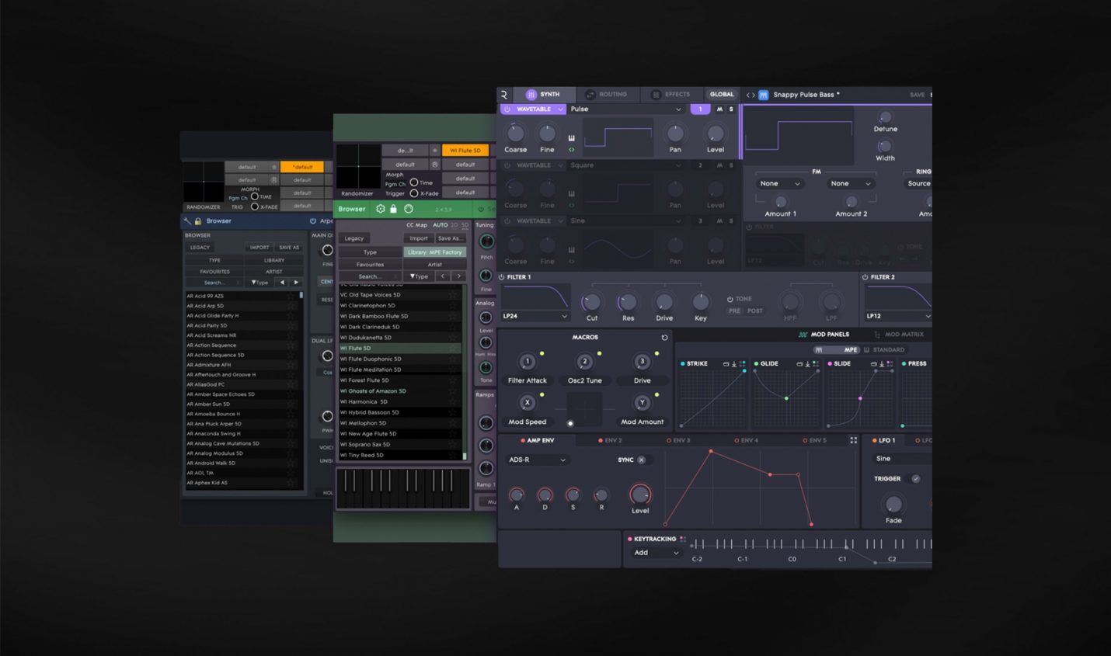Open the Mod Matrix panel

click(x=904, y=335)
